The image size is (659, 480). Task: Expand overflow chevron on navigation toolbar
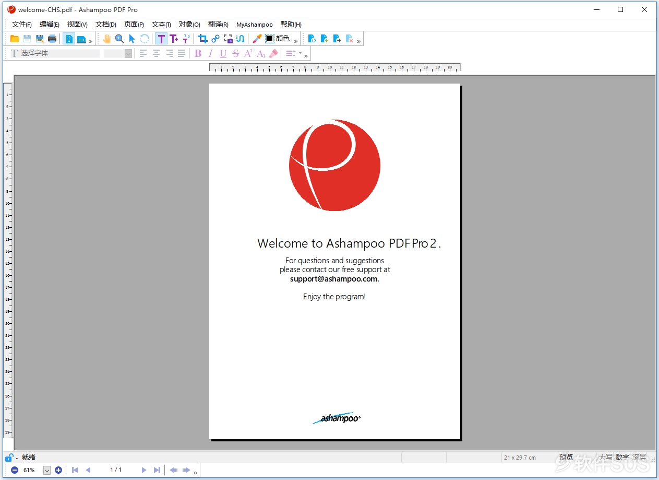tap(195, 472)
